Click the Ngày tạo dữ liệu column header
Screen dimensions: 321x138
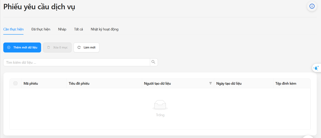(x=229, y=84)
